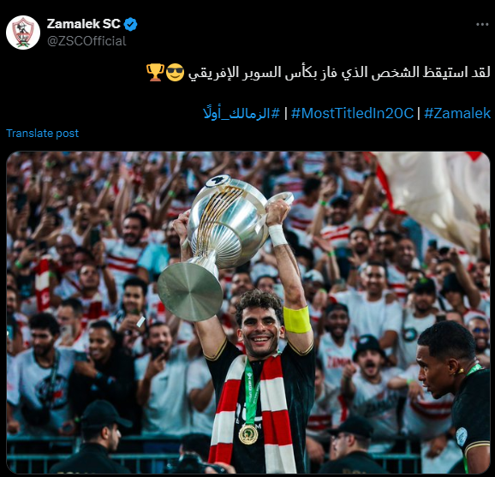Click the trophy emoji in the post
Image resolution: width=495 pixels, height=477 pixels.
(155, 72)
